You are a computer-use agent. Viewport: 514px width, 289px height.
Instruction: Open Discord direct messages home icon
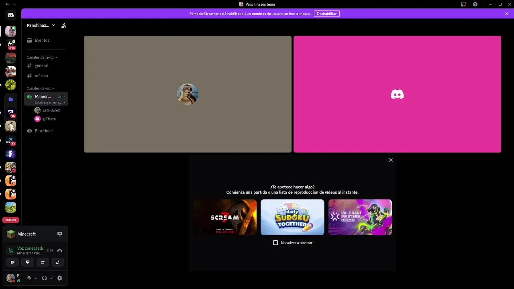coord(11,15)
